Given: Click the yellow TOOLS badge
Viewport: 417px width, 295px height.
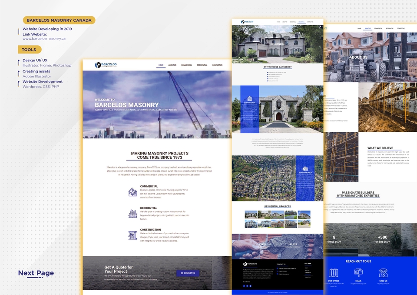Looking at the screenshot, I should click(x=30, y=50).
